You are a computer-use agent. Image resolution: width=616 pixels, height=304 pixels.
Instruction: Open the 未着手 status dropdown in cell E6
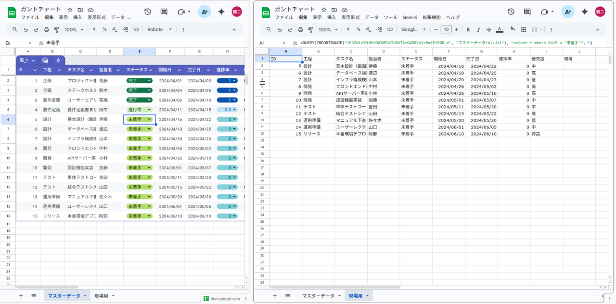(x=149, y=119)
